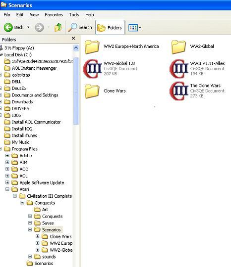Go Up one folder level
Viewport: 231px width, 267px height.
pyautogui.click(x=58, y=27)
